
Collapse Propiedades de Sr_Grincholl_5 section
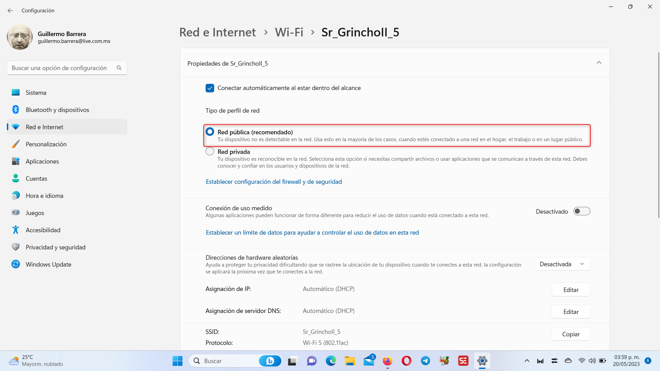[x=599, y=63]
